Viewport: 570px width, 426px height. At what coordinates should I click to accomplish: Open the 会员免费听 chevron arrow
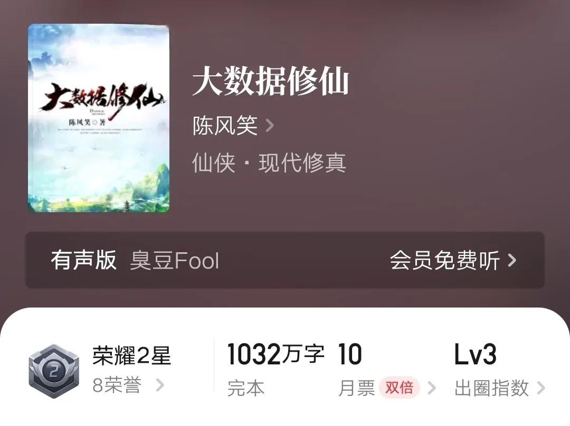coord(512,260)
